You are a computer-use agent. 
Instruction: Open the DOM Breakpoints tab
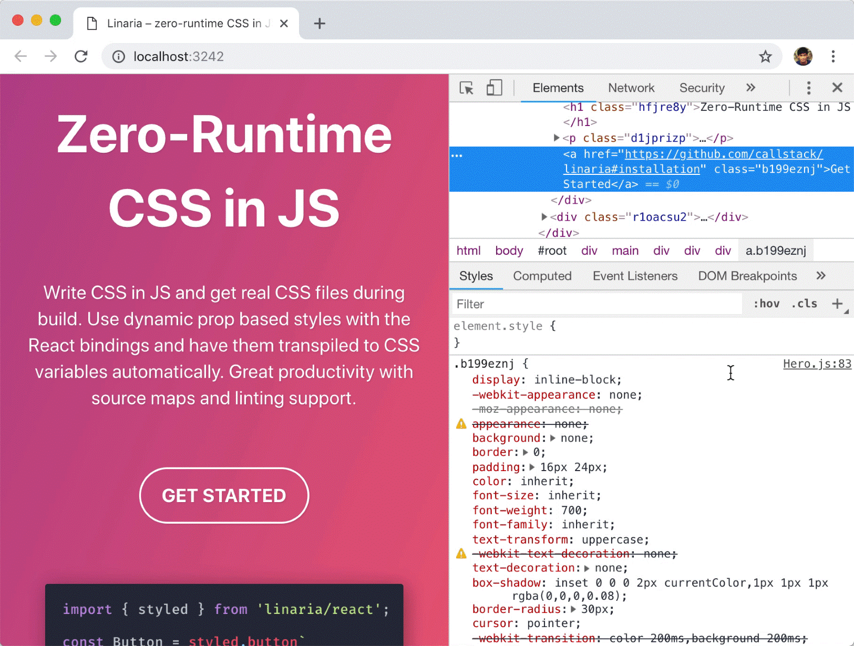coord(747,276)
